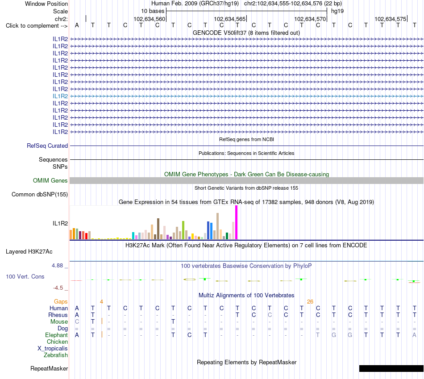Open the GTEx Gene Expression track title
The width and height of the screenshot is (424, 379).
tap(246, 202)
